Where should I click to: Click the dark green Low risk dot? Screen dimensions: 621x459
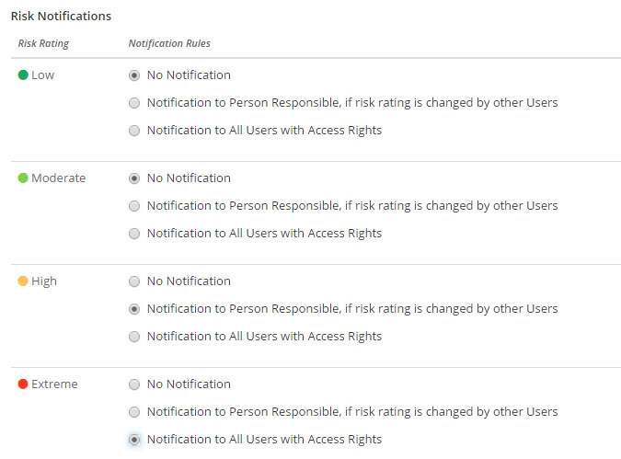click(x=23, y=75)
